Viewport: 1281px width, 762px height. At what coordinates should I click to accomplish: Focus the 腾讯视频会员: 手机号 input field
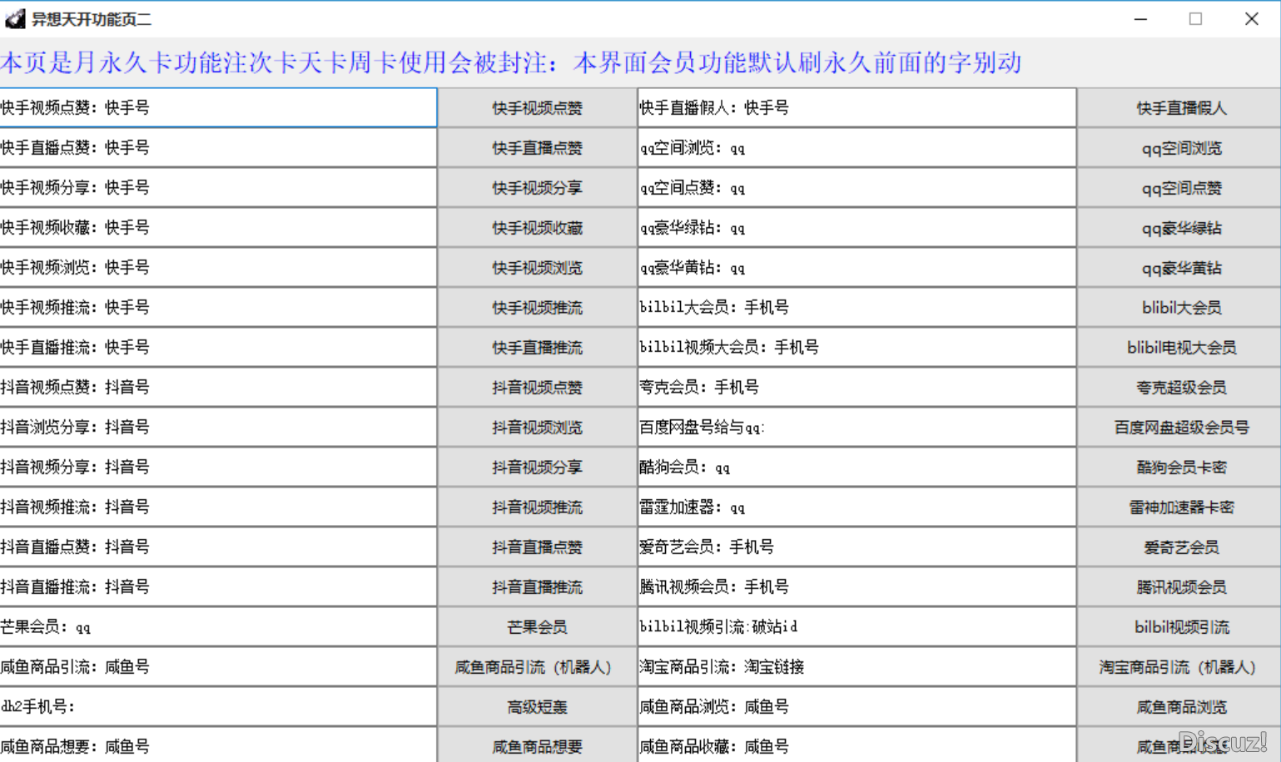click(856, 587)
